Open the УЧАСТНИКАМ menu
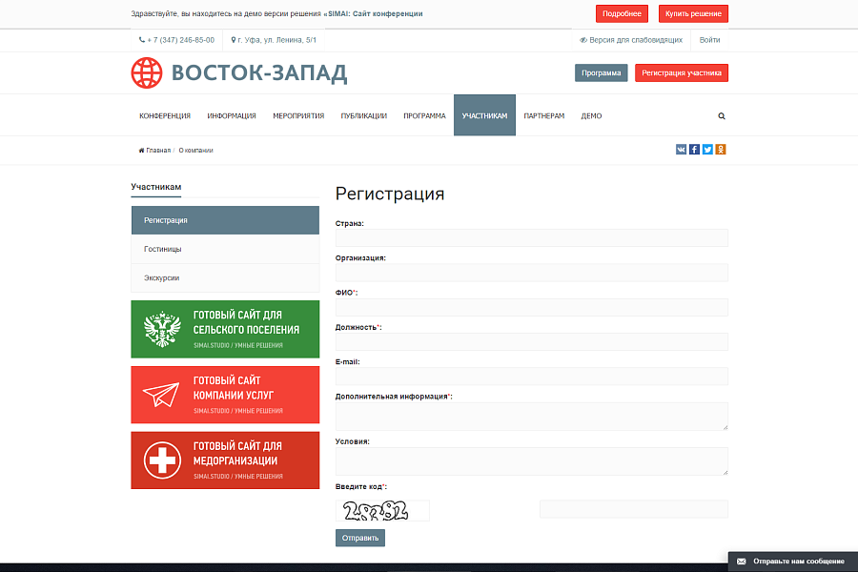This screenshot has width=858, height=572. (483, 114)
